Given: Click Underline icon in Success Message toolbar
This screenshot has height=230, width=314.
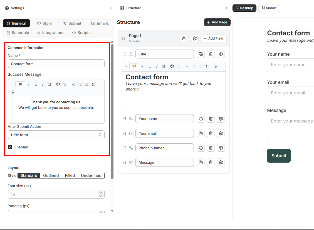Looking at the screenshot, I should point(50,84).
